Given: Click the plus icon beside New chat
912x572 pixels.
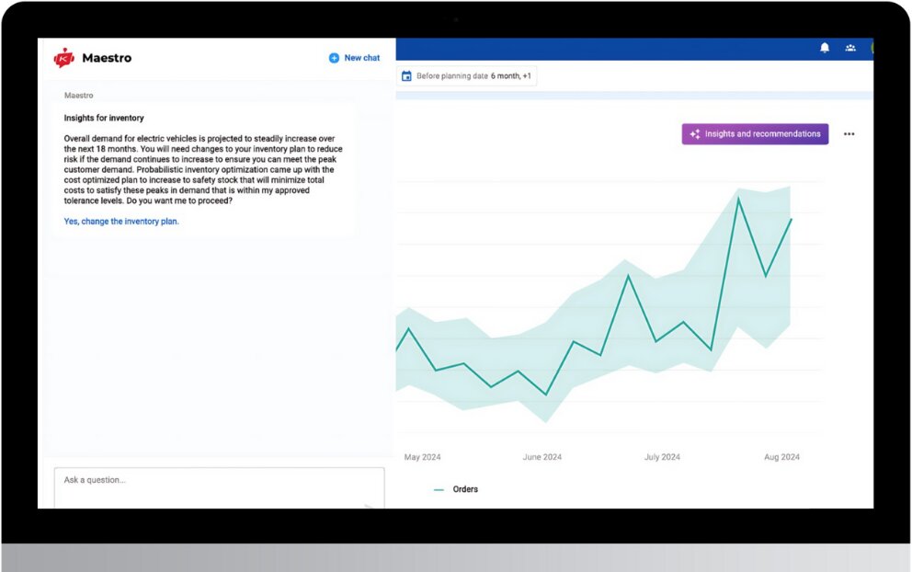Looking at the screenshot, I should point(334,58).
